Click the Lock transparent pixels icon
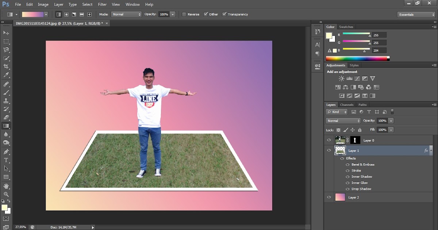This screenshot has width=438, height=230. coord(339,130)
